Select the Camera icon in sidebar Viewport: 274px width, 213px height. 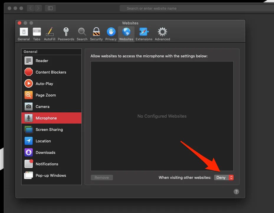[x=29, y=106]
